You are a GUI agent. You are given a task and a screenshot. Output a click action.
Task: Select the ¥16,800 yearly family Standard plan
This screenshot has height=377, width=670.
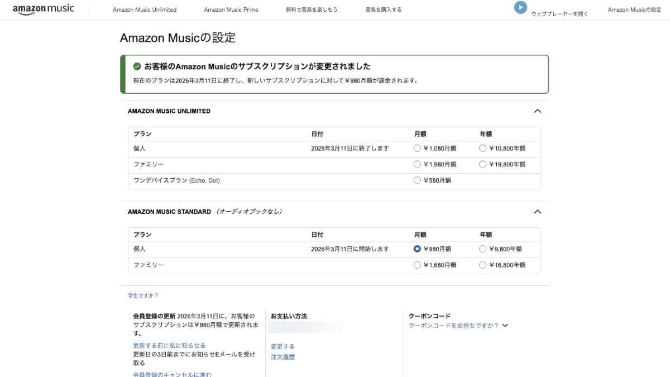tap(482, 264)
